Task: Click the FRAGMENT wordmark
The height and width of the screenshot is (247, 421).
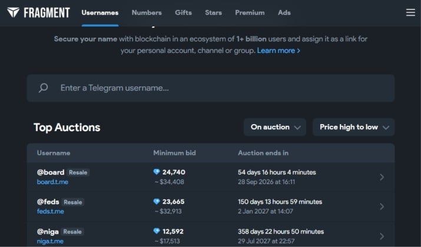Action: 47,12
